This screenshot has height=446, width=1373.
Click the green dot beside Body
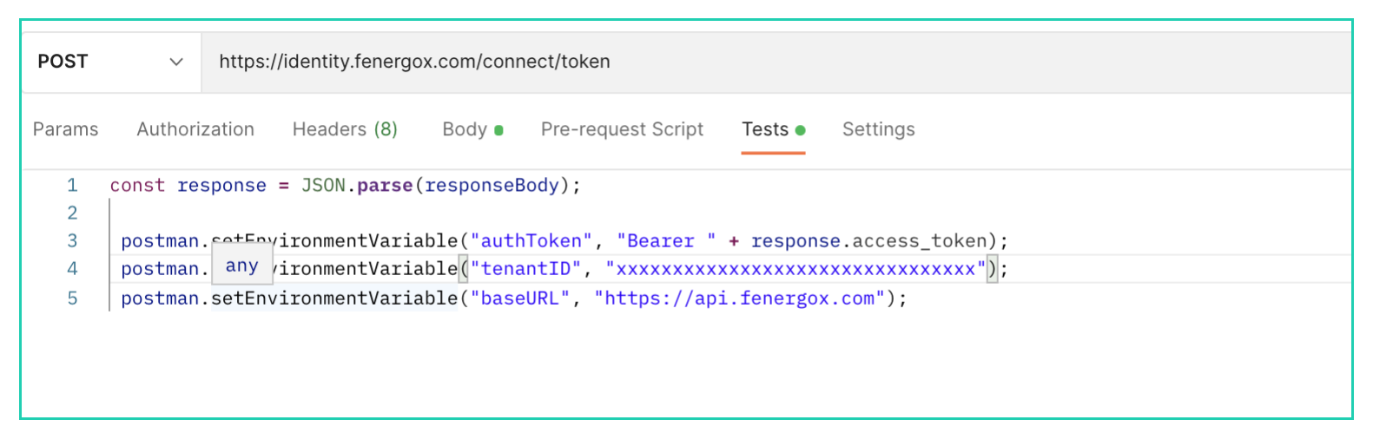tap(499, 130)
